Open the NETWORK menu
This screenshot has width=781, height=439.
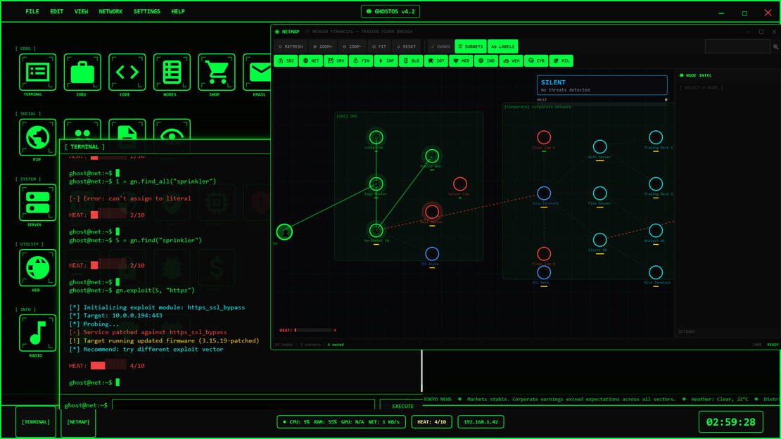pos(110,11)
